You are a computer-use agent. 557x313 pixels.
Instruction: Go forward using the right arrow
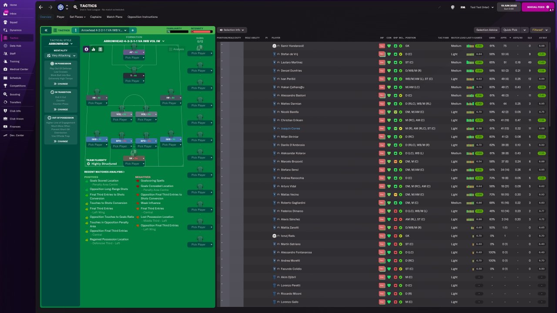(x=50, y=7)
